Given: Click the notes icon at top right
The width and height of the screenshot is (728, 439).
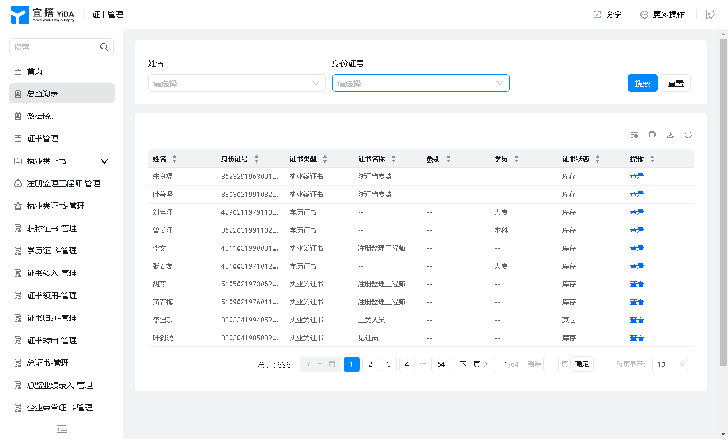Looking at the screenshot, I should (x=711, y=15).
